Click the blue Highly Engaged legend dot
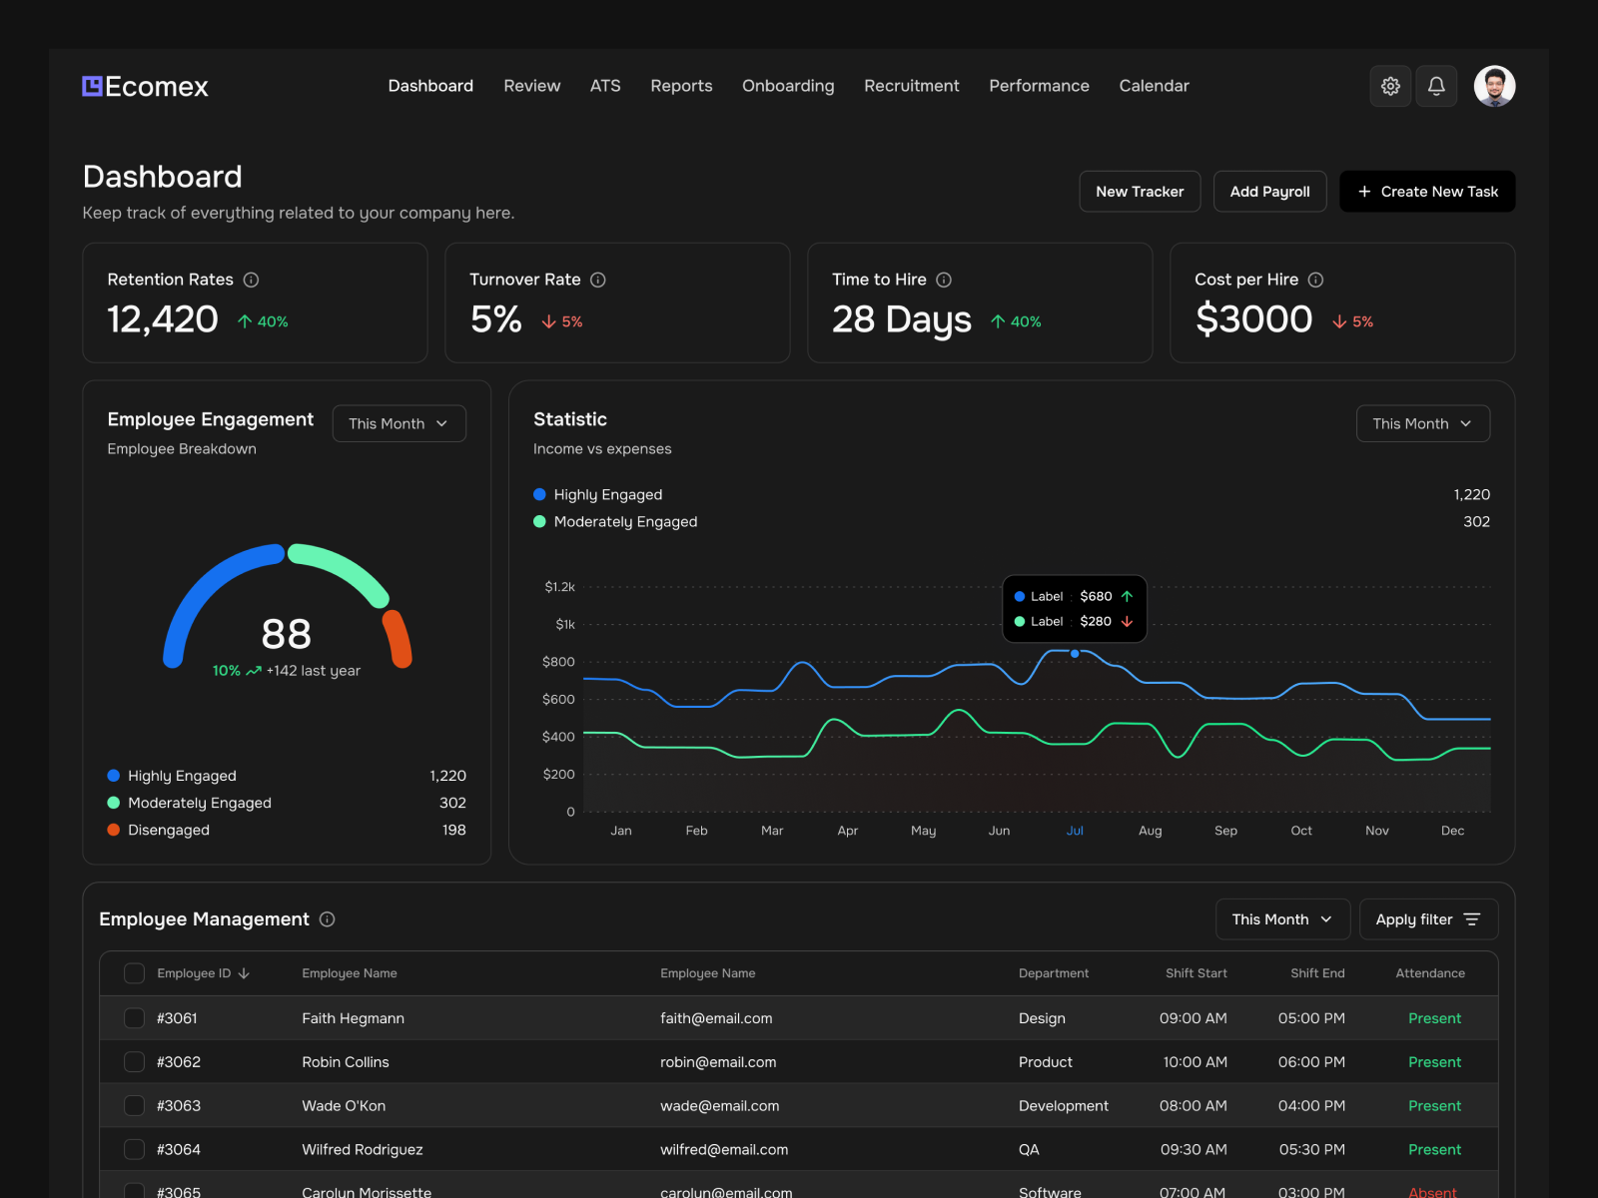1598x1198 pixels. [538, 494]
